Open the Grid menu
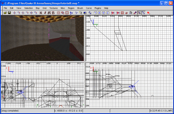This screenshot has width=174, height=114. (x=44, y=8)
